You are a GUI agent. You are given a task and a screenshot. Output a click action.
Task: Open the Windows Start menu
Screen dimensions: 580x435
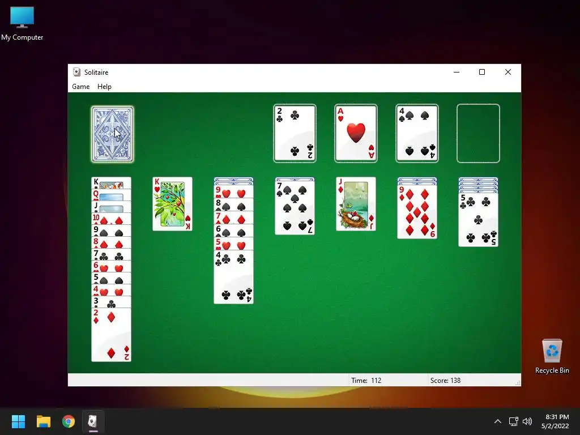[18, 421]
